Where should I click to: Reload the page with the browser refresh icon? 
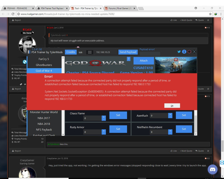tap(13, 14)
